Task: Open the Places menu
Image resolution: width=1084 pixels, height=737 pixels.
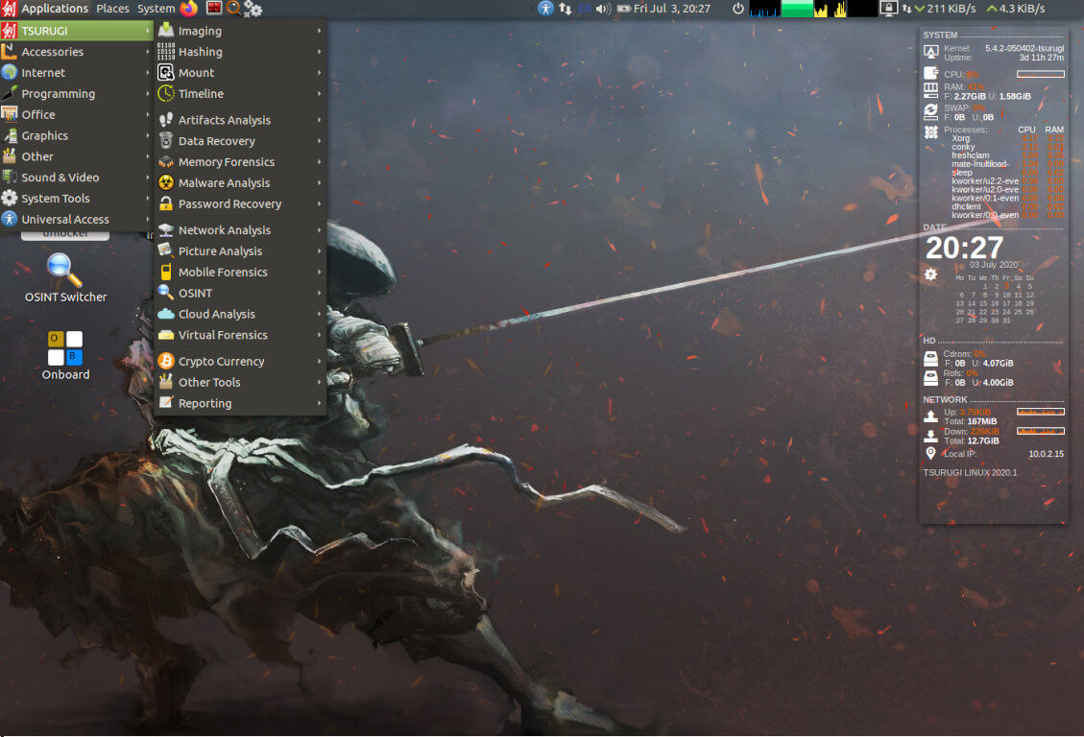Action: [112, 9]
